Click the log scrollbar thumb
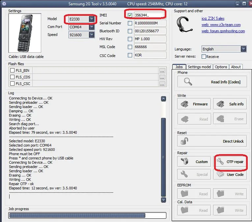Viewport: 252px width, 222px height. click(163, 157)
